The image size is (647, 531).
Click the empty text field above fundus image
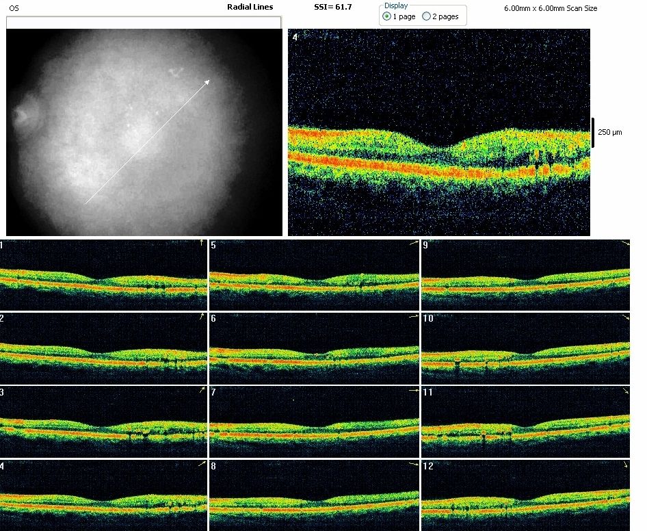coord(144,23)
